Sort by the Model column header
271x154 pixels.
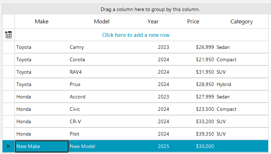(x=102, y=22)
